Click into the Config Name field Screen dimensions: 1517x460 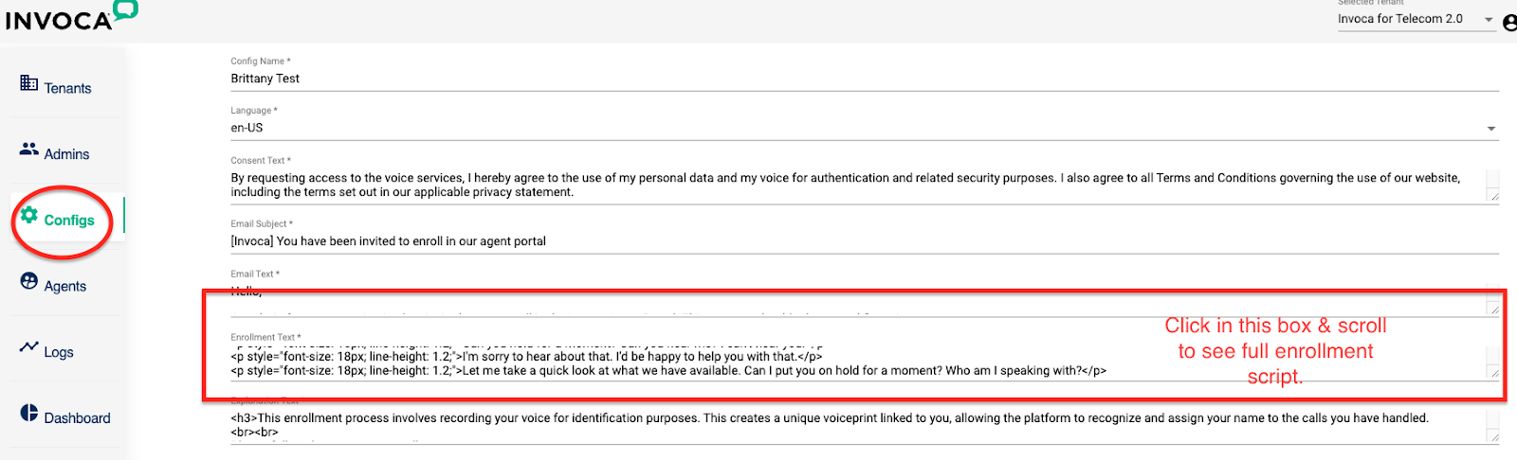click(x=853, y=79)
